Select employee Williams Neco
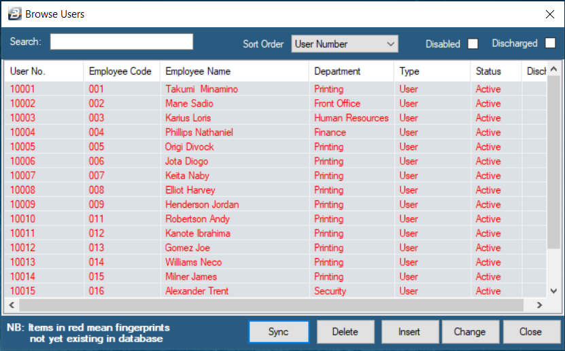565x351 pixels. point(194,262)
